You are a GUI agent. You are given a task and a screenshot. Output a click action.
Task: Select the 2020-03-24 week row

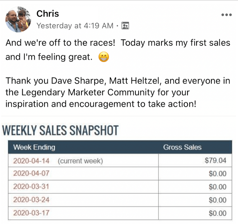(120, 200)
